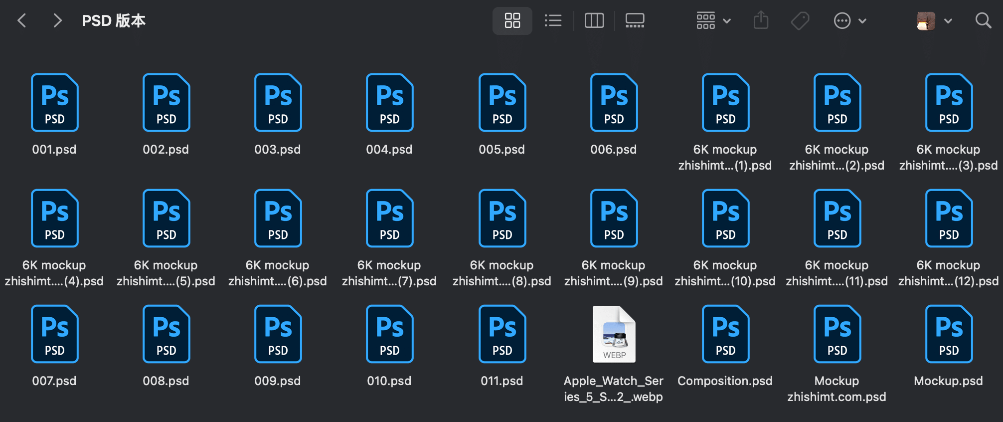The height and width of the screenshot is (422, 1003).
Task: Click the 011.psd file name label
Action: [x=501, y=381]
